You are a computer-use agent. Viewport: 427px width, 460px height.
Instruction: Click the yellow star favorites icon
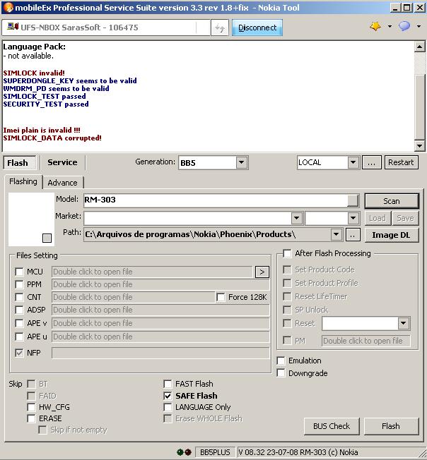point(375,27)
